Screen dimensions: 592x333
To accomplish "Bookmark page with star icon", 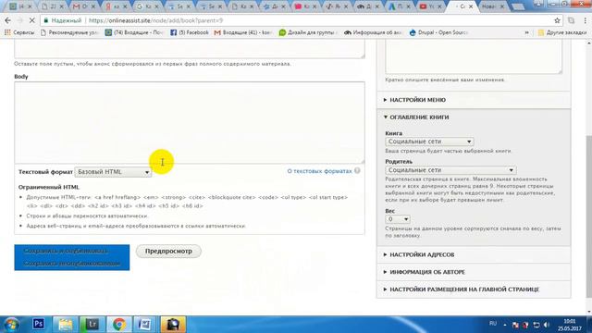I will pos(557,20).
